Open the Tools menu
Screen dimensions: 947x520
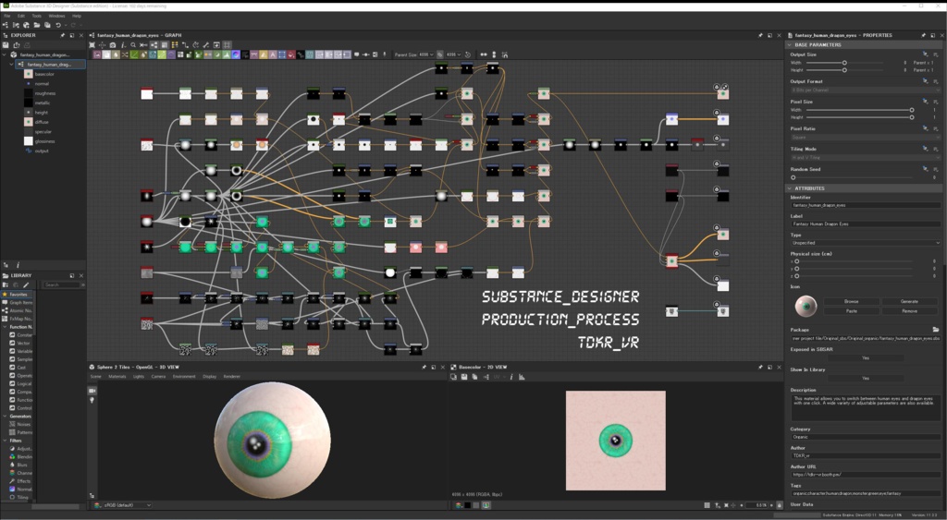click(37, 16)
